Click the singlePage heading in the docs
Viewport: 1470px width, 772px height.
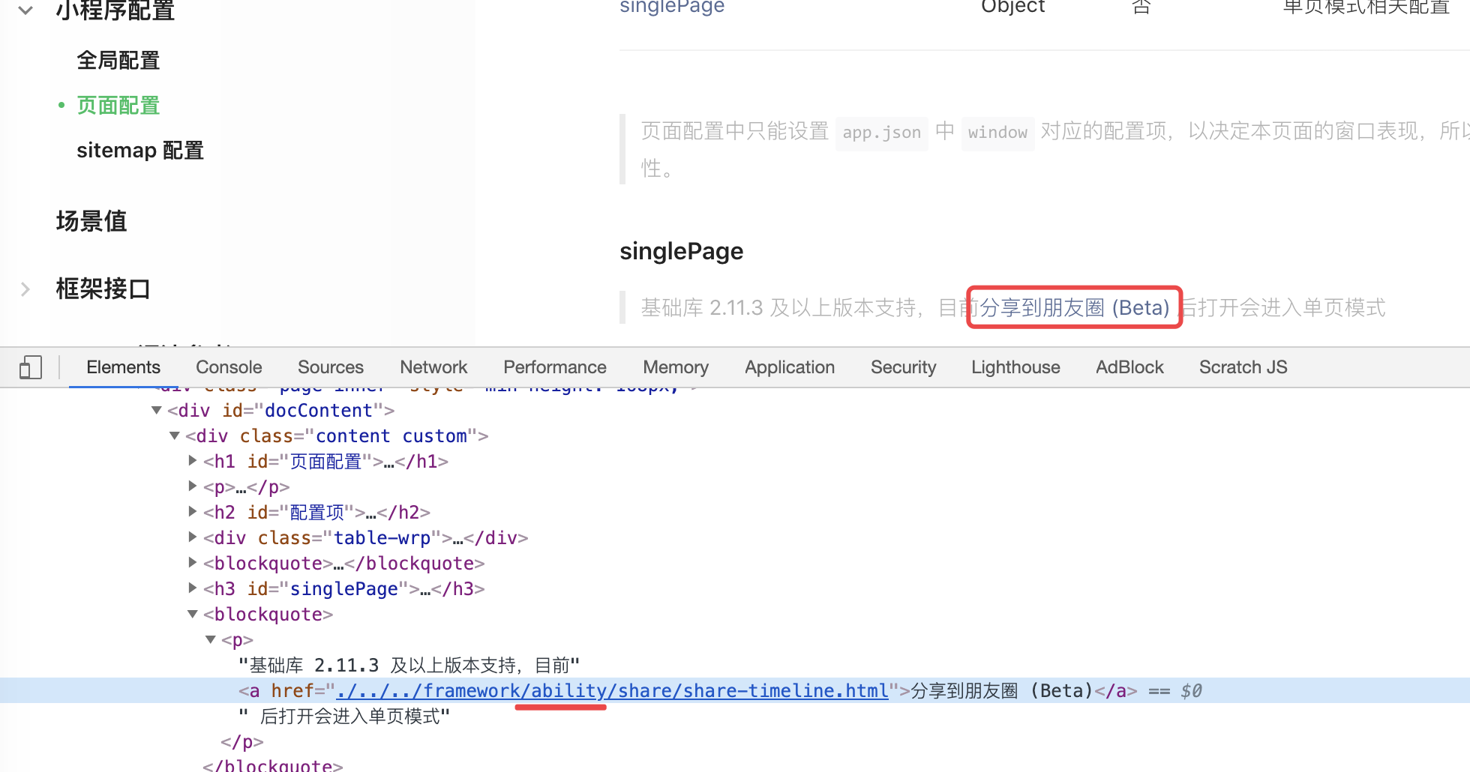682,251
